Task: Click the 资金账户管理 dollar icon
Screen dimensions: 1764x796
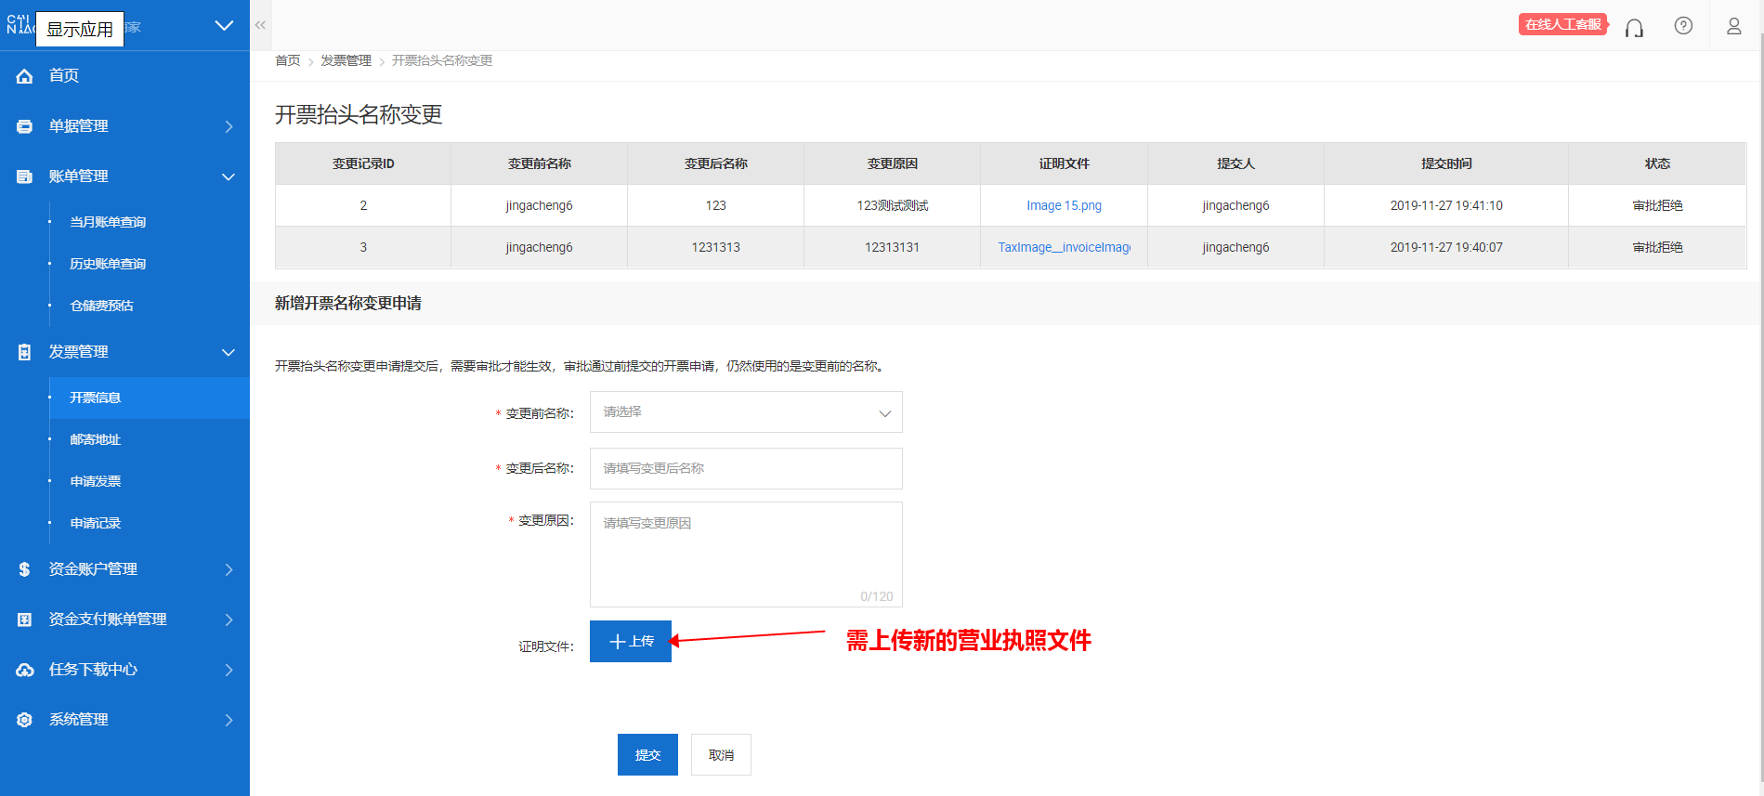Action: [x=25, y=569]
